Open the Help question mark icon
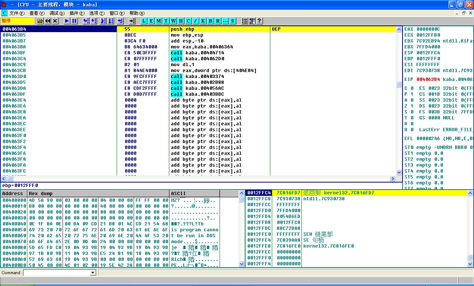This screenshot has height=286, width=474. pyautogui.click(x=259, y=21)
